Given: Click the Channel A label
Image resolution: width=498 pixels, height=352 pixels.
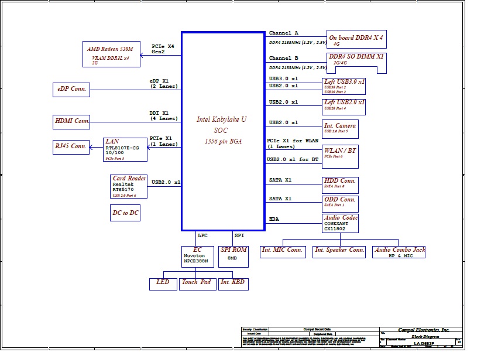Looking at the screenshot, I should 284,33.
